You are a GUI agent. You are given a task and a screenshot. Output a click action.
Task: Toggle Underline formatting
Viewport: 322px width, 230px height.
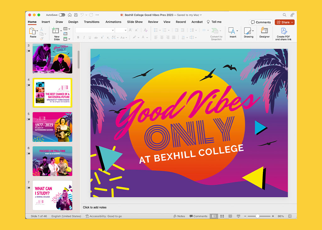pyautogui.click(x=90, y=37)
